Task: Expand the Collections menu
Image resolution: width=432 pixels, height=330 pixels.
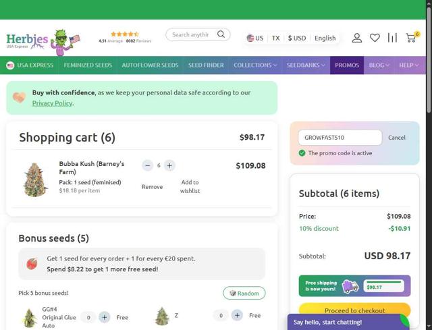Action: coord(255,65)
